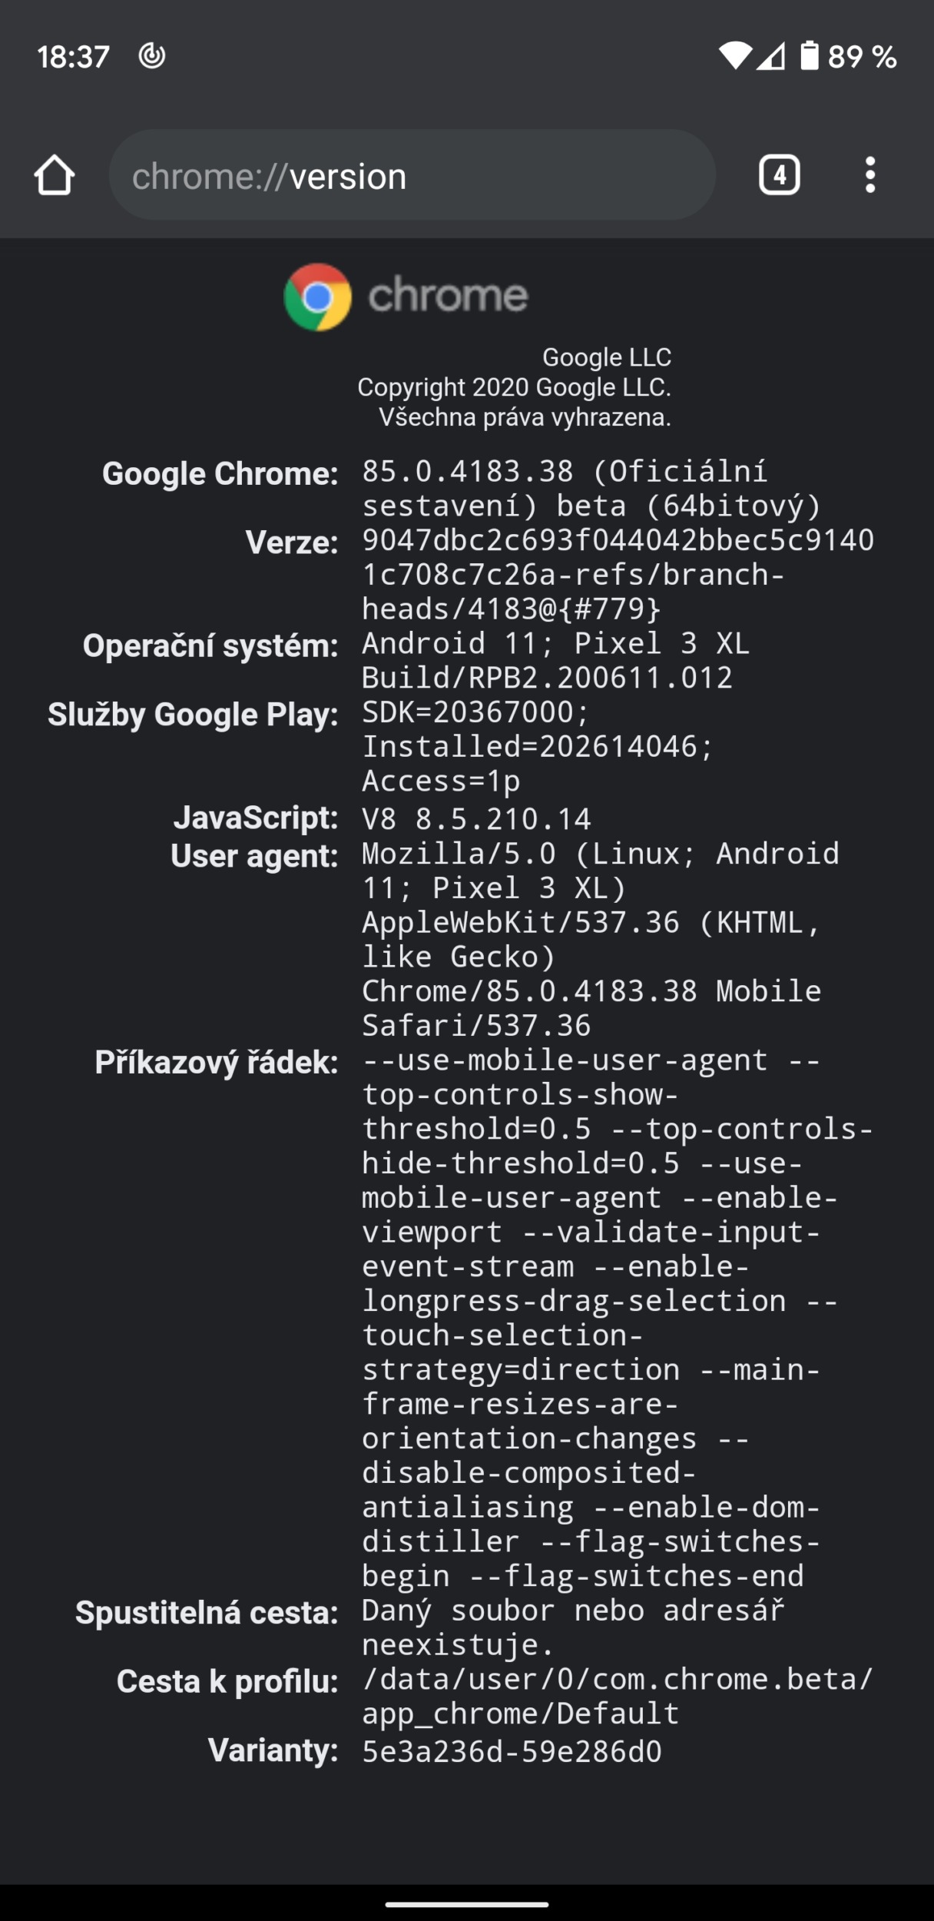Tap the battery status icon
934x1921 pixels.
(x=809, y=56)
